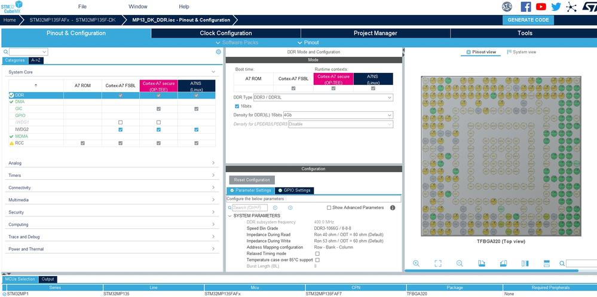
Task: Click the GENERATE CODE button
Action: pyautogui.click(x=528, y=20)
